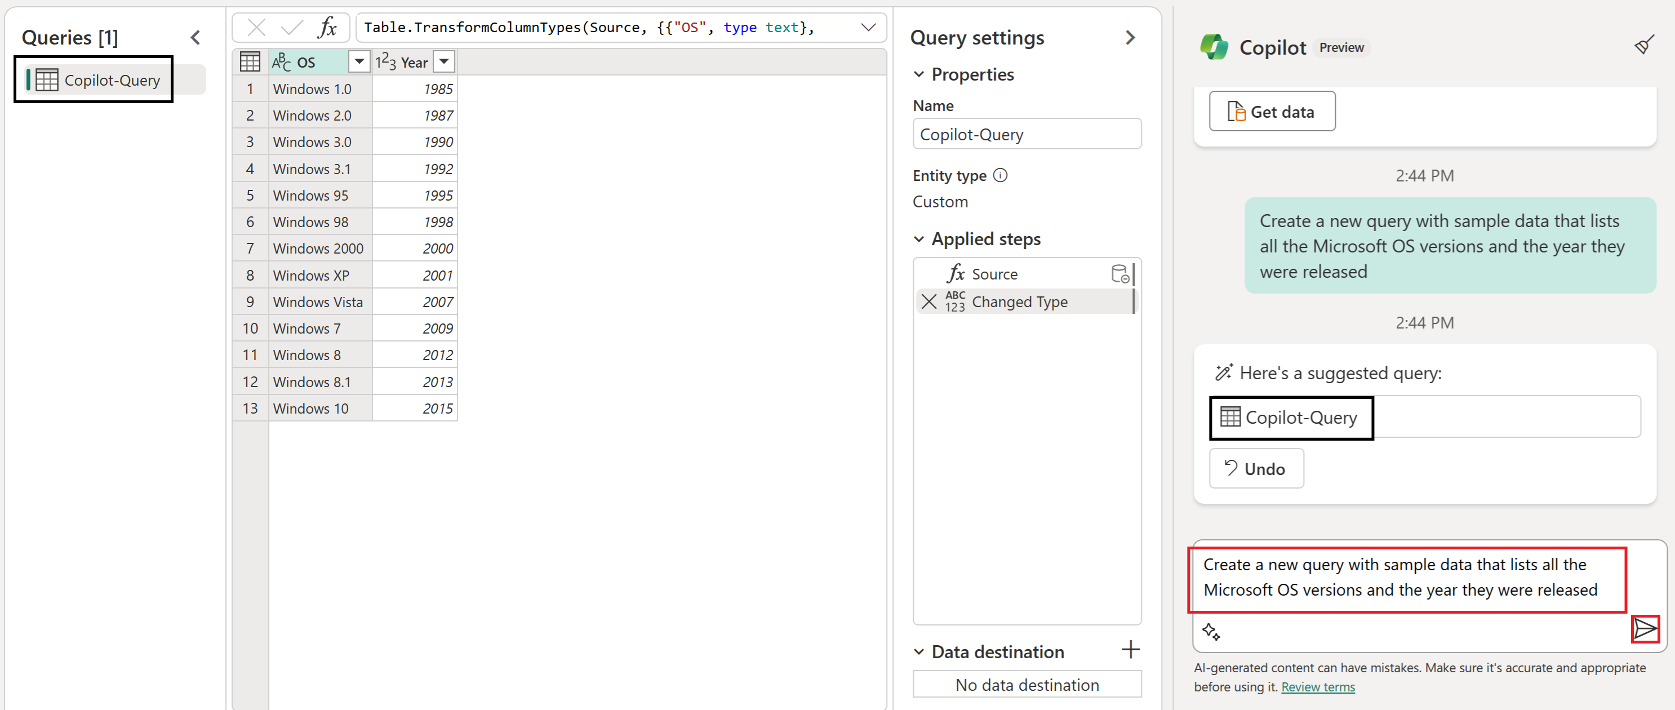Open Year column filter dropdown
Viewport: 1675px width, 710px height.
444,62
